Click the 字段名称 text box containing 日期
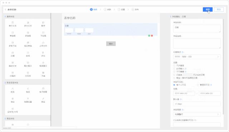 [x=197, y=29]
